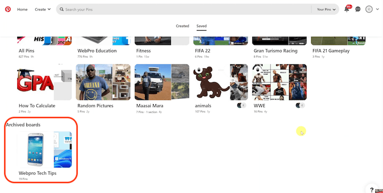Go to Home
Image resolution: width=383 pixels, height=193 pixels.
23,9
